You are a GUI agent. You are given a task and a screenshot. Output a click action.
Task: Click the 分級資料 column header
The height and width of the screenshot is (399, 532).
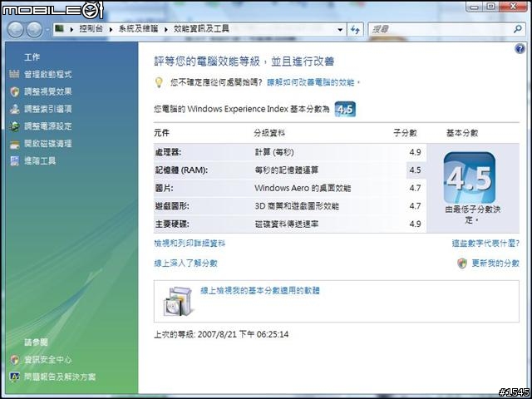(269, 133)
